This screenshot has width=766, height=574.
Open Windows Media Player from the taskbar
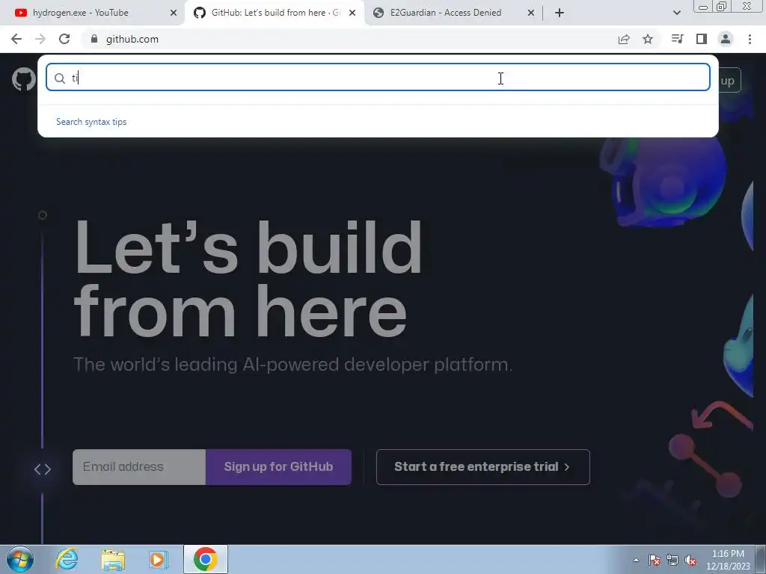tap(159, 559)
